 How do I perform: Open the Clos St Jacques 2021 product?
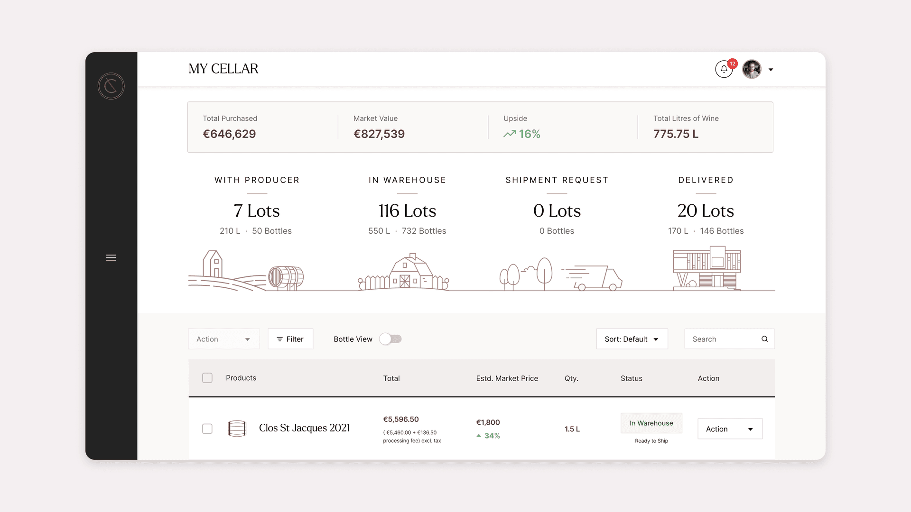pos(305,428)
